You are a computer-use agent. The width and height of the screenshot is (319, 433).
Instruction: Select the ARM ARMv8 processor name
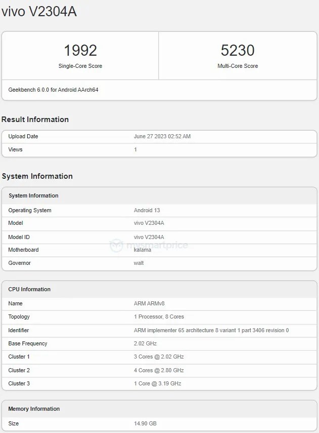click(149, 303)
